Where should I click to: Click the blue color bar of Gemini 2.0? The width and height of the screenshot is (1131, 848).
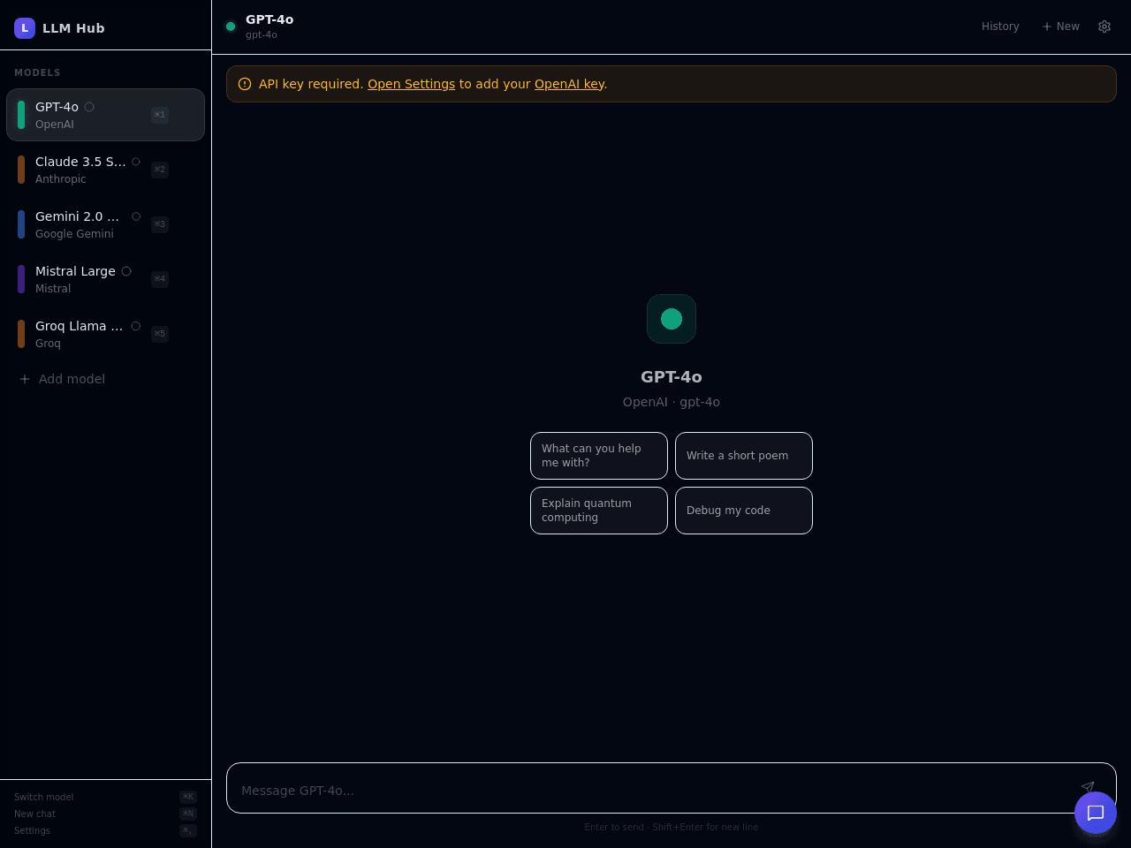click(21, 224)
